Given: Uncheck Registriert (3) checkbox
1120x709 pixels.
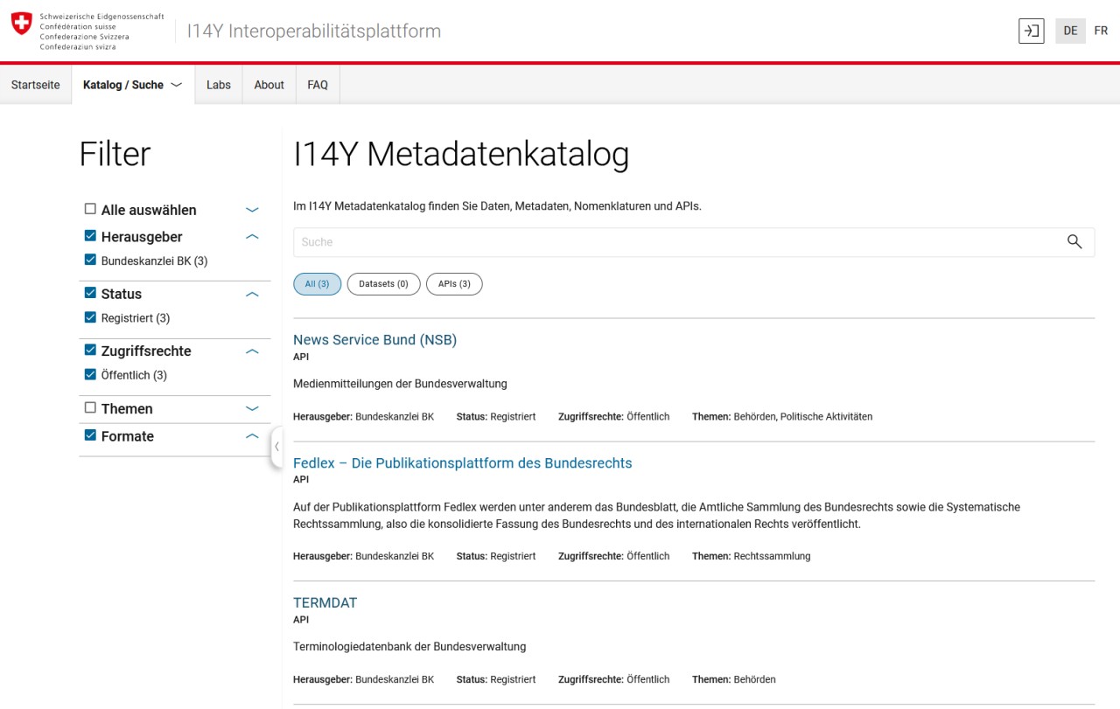Looking at the screenshot, I should 90,317.
